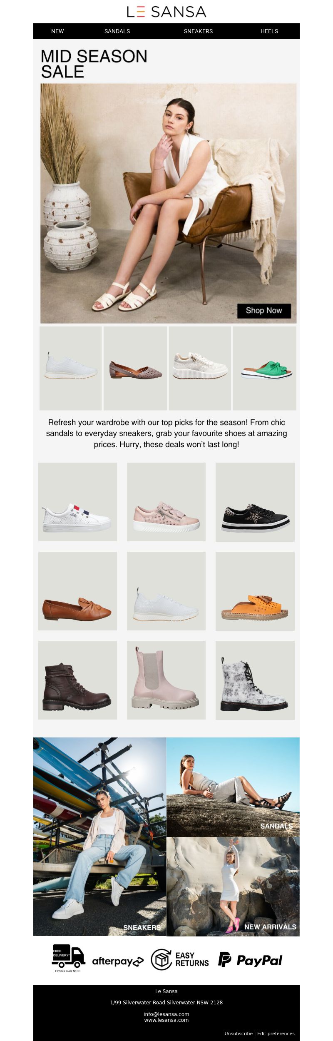Click the Shop Now button

click(264, 311)
